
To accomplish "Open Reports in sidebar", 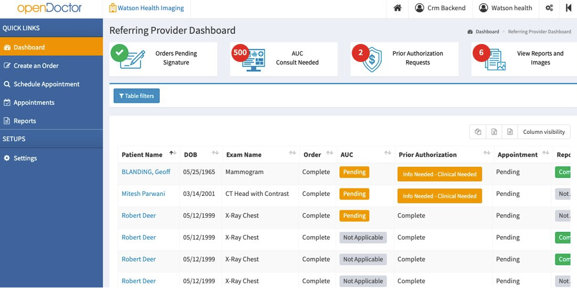I will point(51,121).
